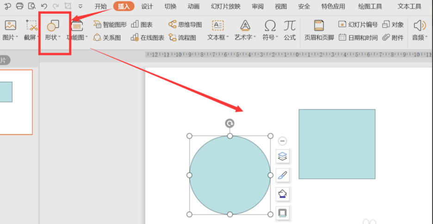This screenshot has width=433, height=224.
Task: Insert a 流程图 flowchart
Action: (182, 37)
